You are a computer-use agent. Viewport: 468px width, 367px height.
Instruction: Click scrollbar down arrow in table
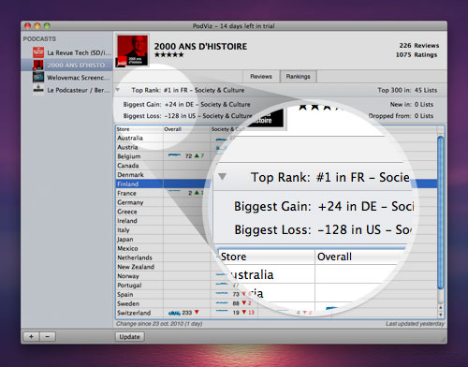pyautogui.click(x=441, y=315)
